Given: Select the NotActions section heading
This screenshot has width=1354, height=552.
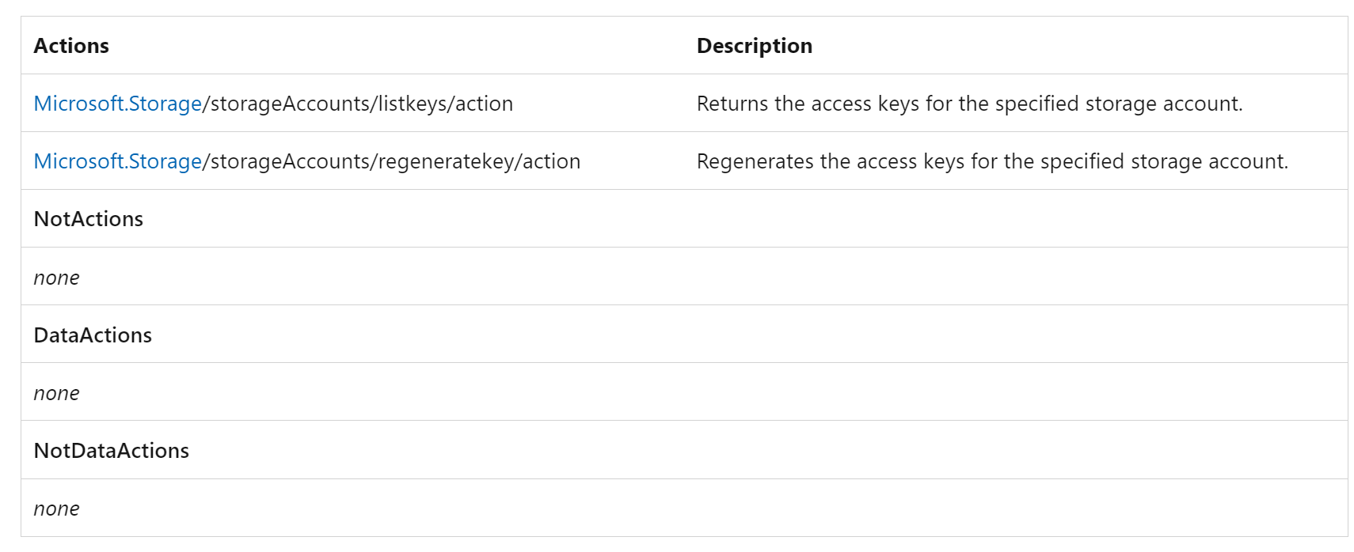Looking at the screenshot, I should coord(89,219).
